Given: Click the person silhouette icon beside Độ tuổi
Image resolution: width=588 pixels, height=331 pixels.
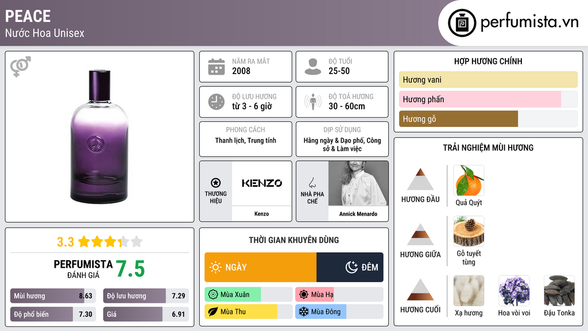Looking at the screenshot, I should [x=313, y=67].
